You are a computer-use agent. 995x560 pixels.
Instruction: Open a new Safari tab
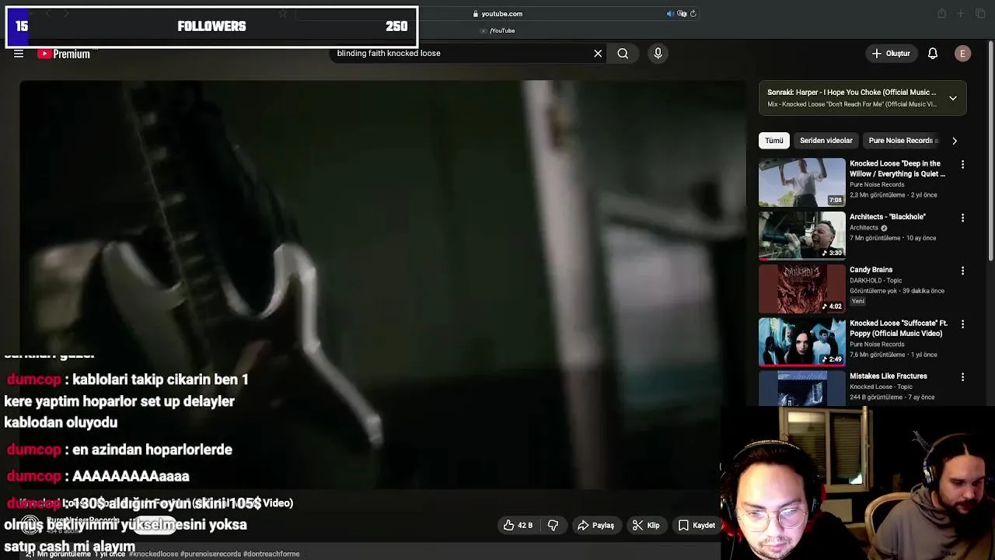(961, 13)
